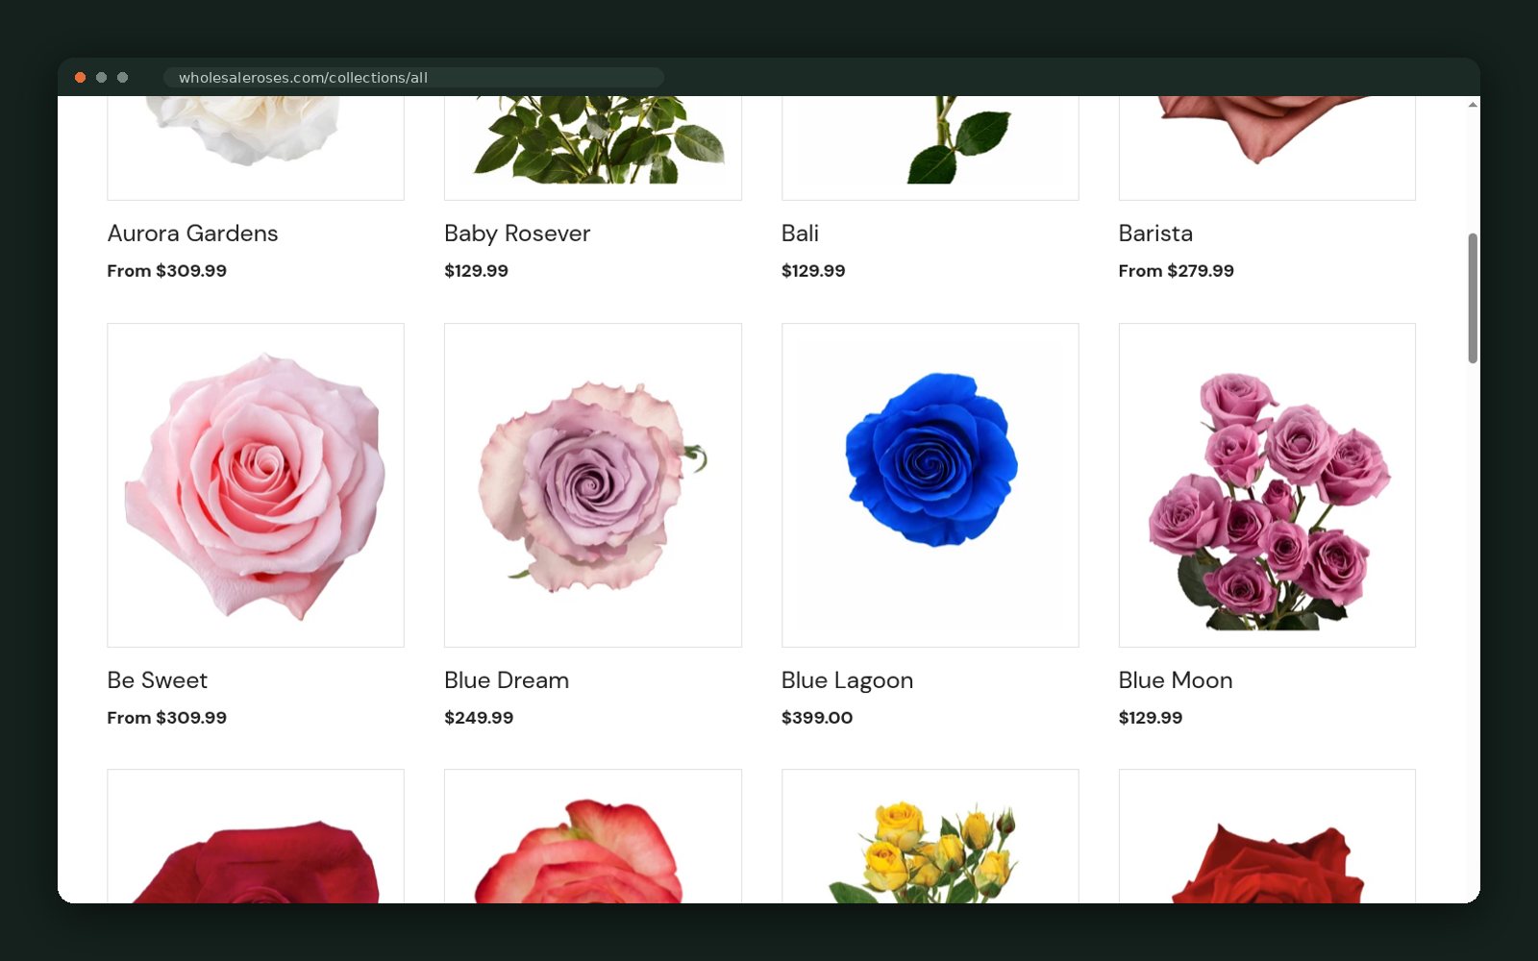Click the Bali price $129.99
This screenshot has height=961, width=1538.
813,271
